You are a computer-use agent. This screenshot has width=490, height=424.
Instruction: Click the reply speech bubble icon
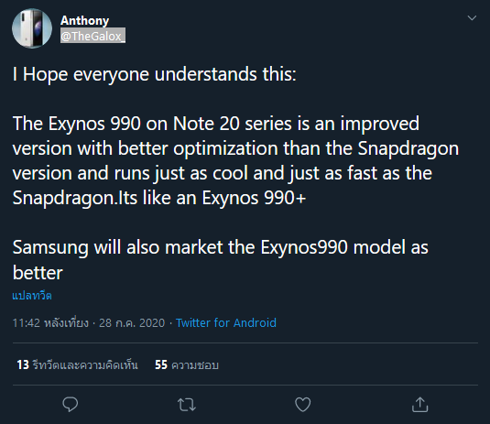point(71,405)
